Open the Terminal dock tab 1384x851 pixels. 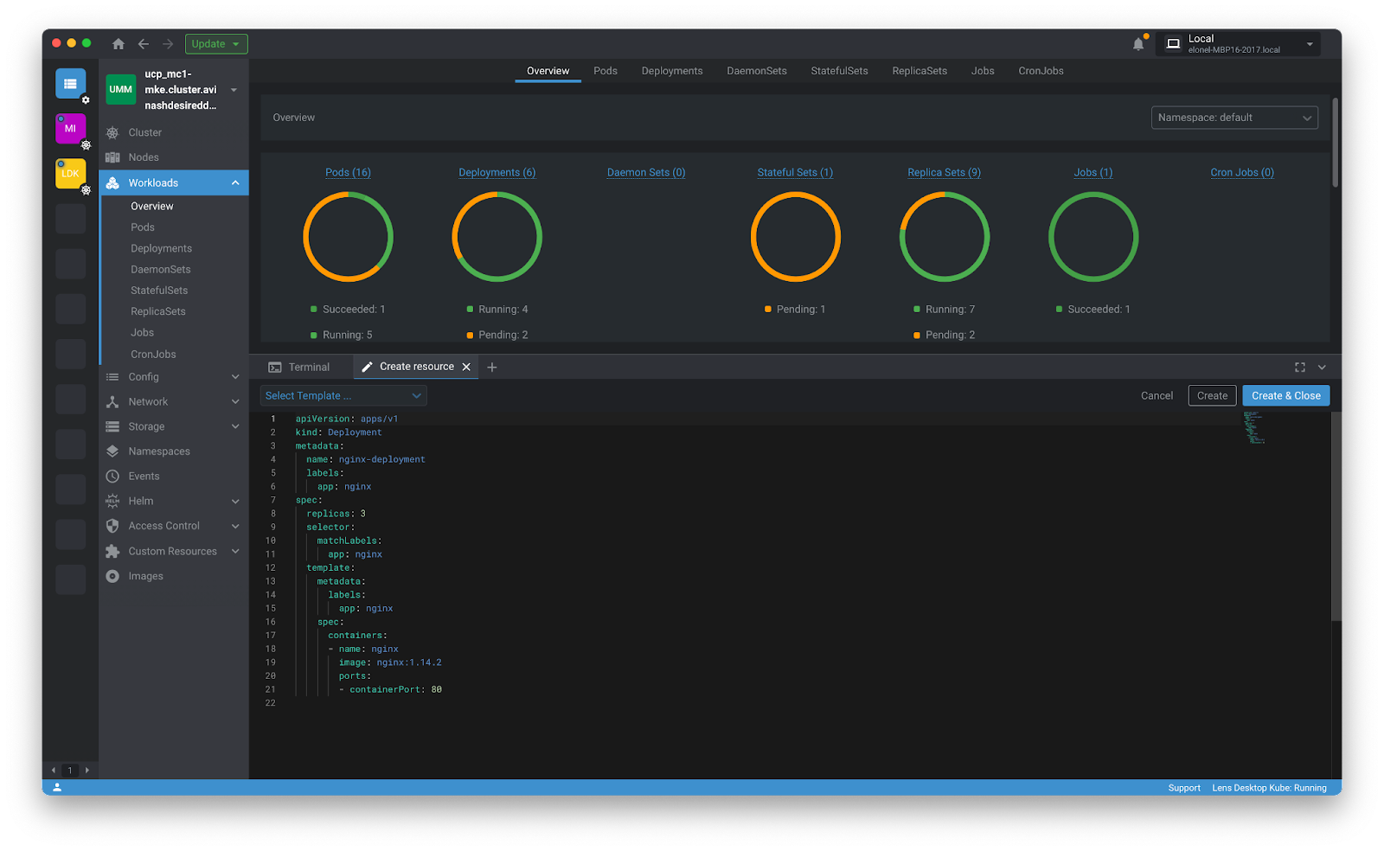click(299, 368)
